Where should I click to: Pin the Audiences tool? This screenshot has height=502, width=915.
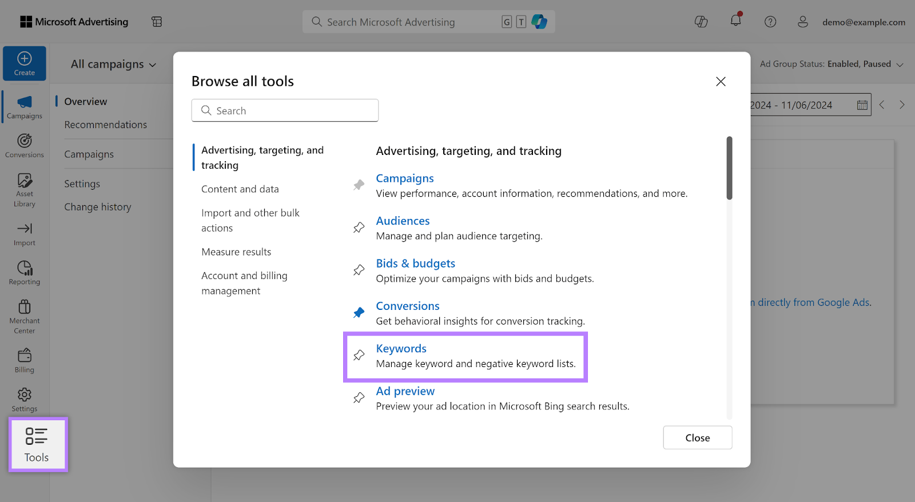click(359, 228)
